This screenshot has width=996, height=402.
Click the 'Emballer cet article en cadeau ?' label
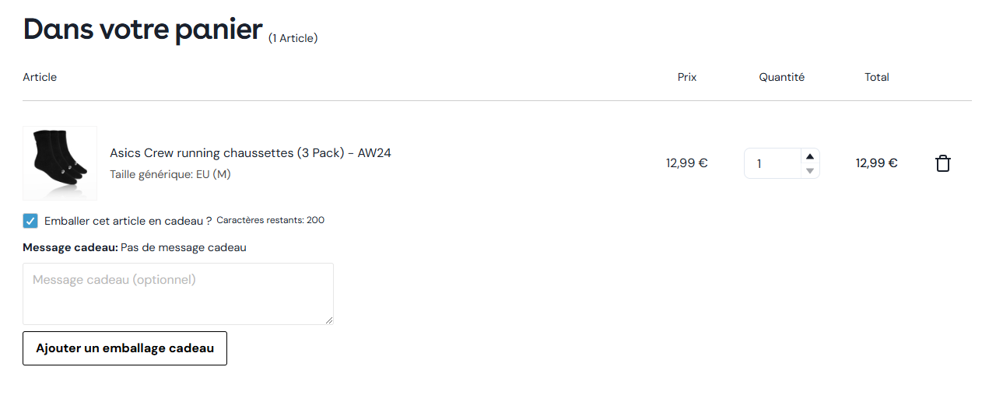tap(128, 221)
